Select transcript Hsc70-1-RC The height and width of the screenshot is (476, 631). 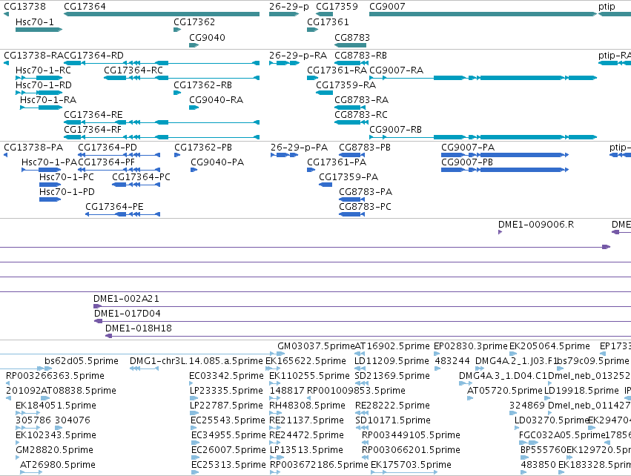(39, 78)
